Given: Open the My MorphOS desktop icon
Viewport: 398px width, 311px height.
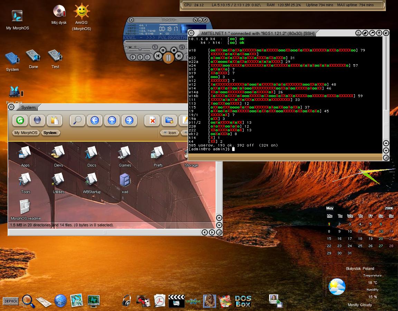Looking at the screenshot, I should (x=17, y=16).
